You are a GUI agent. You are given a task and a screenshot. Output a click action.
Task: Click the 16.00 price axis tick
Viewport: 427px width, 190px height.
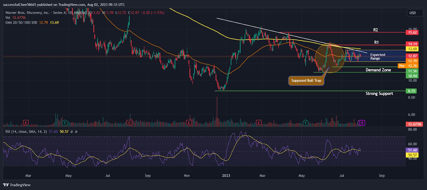click(x=412, y=29)
